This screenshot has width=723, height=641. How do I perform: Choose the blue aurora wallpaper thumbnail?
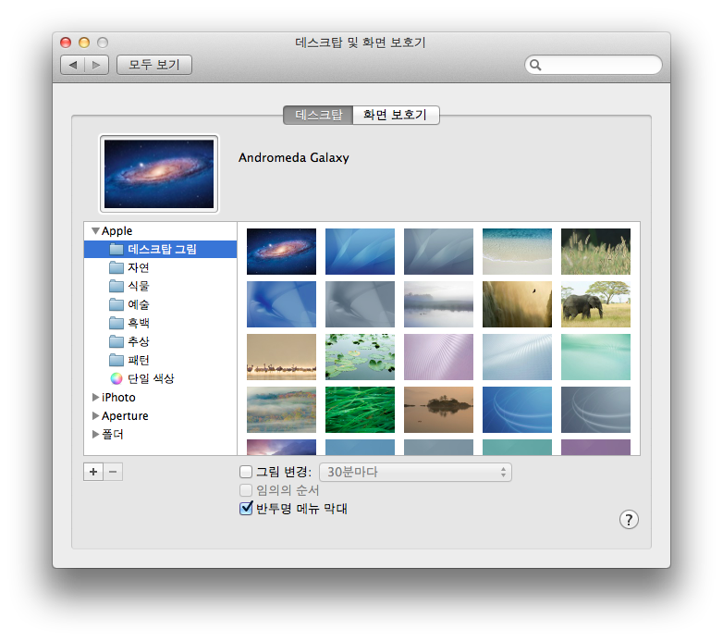361,252
